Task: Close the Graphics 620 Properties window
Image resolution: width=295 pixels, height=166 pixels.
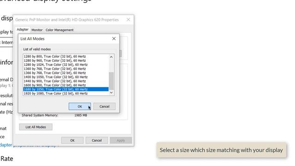Action: (128, 19)
